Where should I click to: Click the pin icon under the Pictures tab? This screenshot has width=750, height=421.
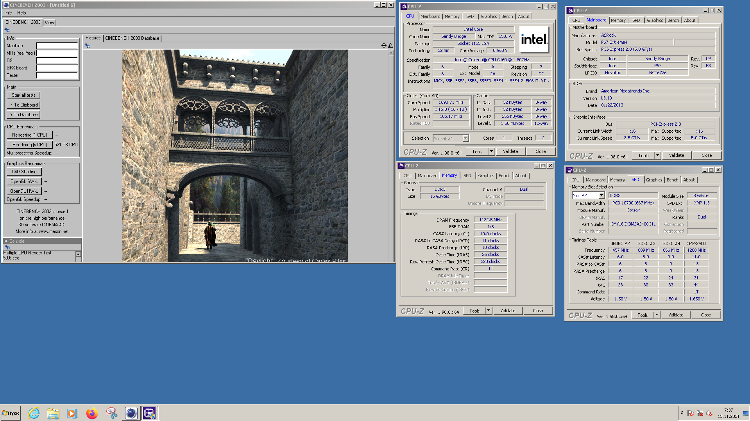(87, 46)
